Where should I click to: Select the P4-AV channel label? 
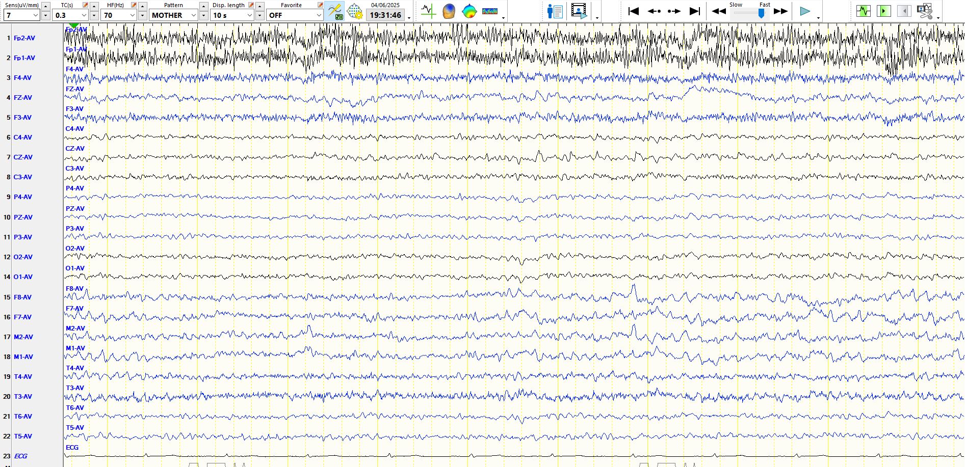pyautogui.click(x=22, y=197)
